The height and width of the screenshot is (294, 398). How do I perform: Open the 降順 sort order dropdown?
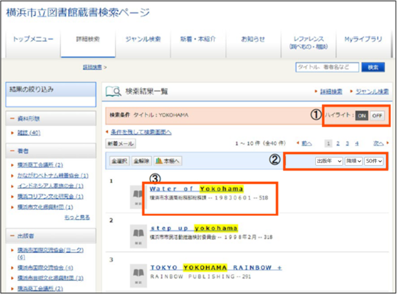(x=354, y=161)
